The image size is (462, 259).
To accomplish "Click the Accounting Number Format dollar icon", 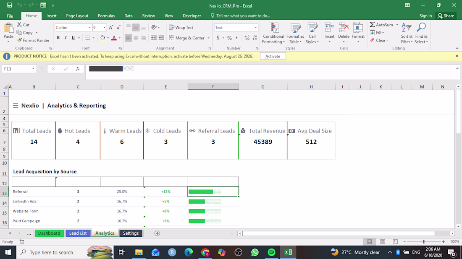I will click(218, 38).
